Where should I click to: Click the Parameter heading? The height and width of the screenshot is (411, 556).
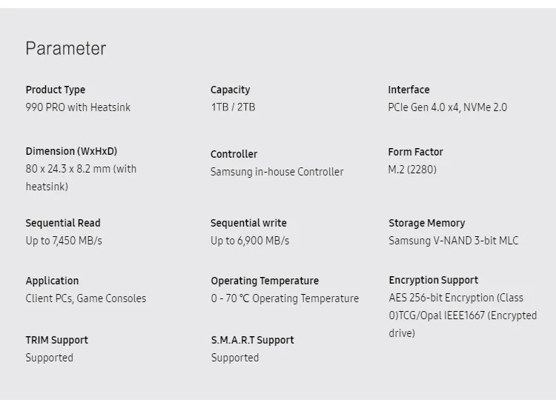click(x=66, y=49)
